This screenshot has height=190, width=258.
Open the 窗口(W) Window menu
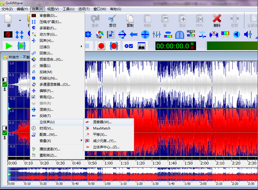[x=100, y=9]
